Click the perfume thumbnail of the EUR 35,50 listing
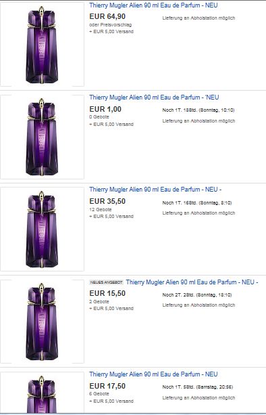Screen dimensions: 266x415 42,230
